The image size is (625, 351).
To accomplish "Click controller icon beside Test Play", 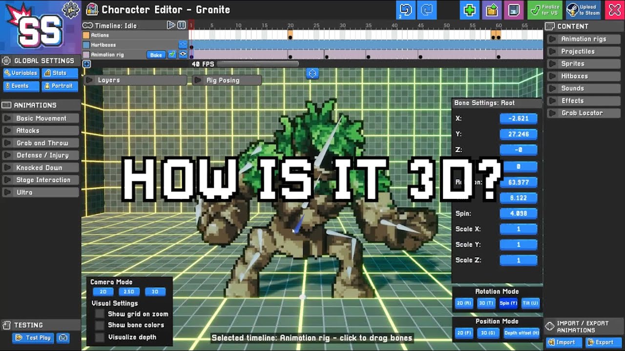I will pyautogui.click(x=63, y=338).
